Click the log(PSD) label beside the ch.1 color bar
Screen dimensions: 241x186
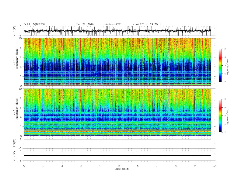pyautogui.click(x=228, y=67)
